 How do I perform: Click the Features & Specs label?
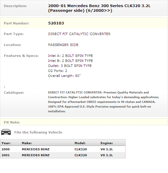[x=21, y=56]
